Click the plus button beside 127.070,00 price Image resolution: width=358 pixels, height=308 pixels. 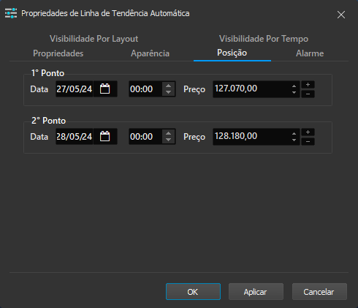coord(308,85)
